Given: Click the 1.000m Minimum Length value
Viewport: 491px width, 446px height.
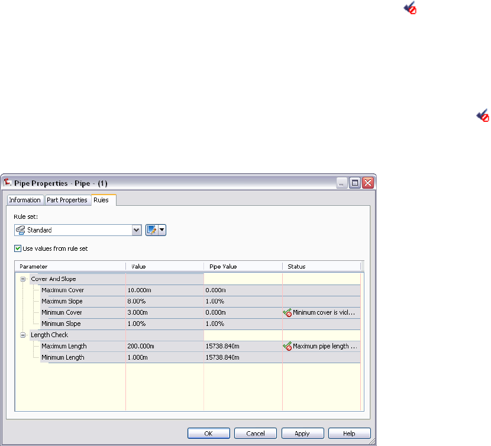Looking at the screenshot, I should pyautogui.click(x=137, y=357).
